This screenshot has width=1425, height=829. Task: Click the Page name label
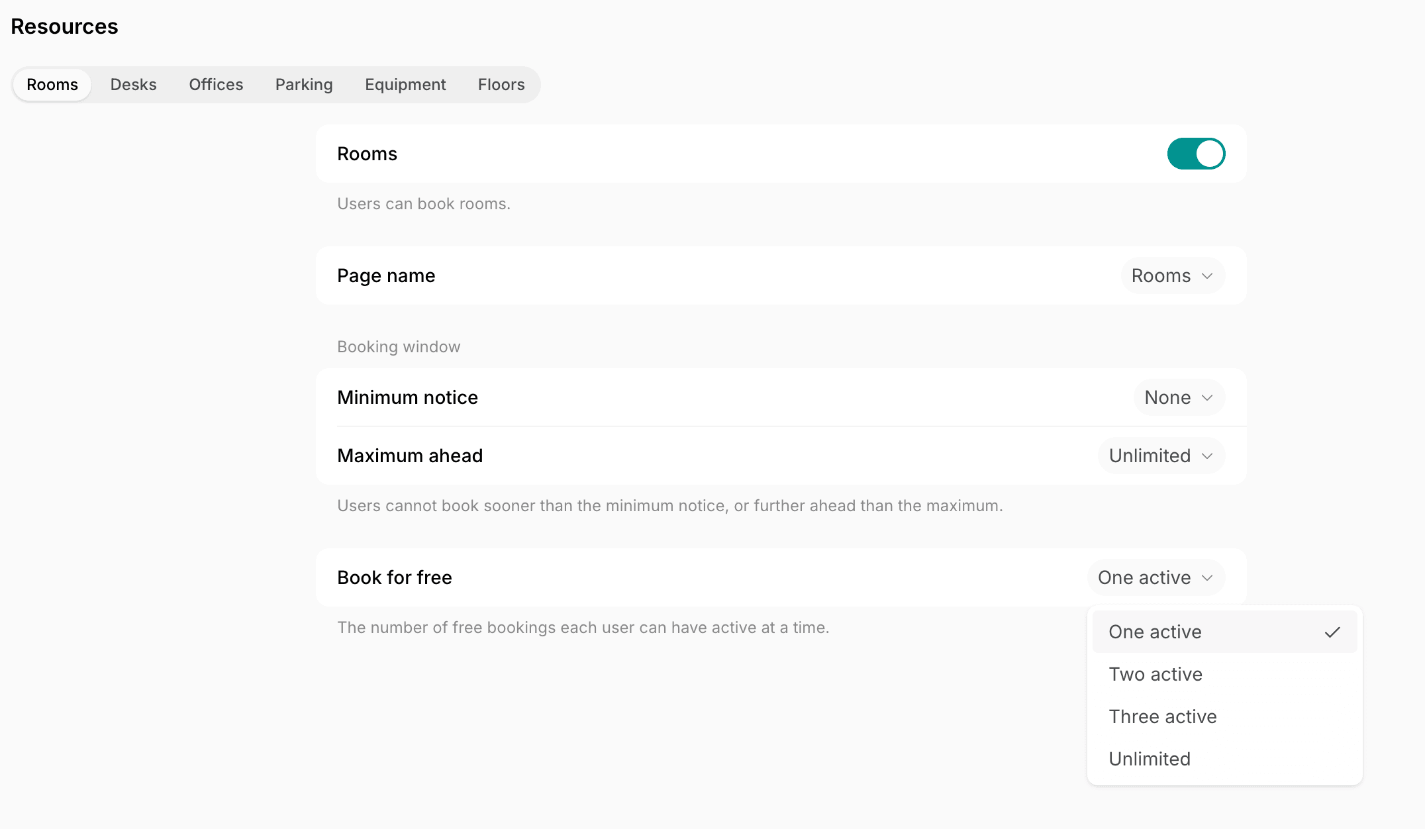tap(386, 275)
